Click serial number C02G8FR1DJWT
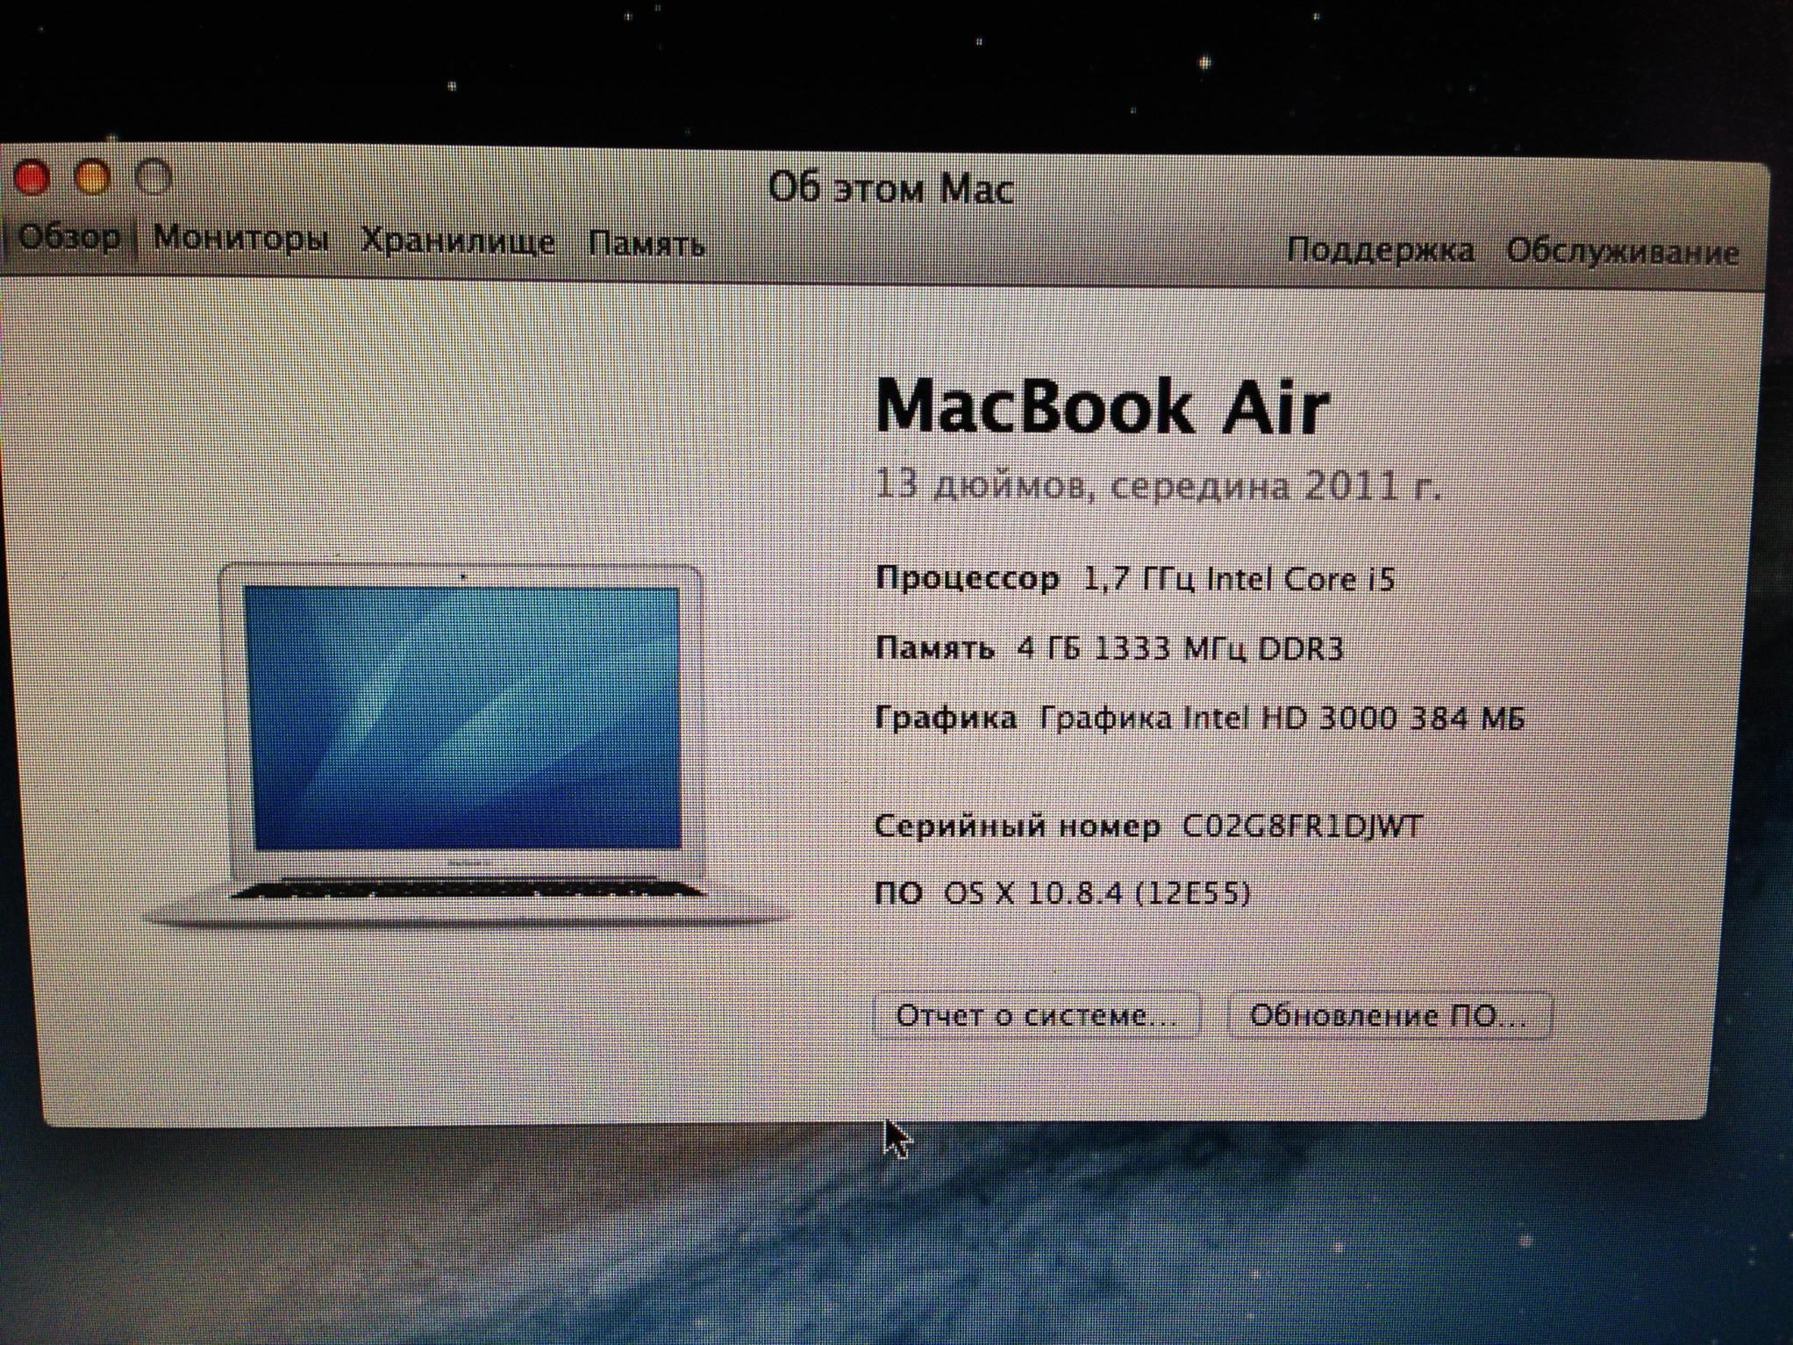Viewport: 1793px width, 1345px height. click(x=1303, y=826)
